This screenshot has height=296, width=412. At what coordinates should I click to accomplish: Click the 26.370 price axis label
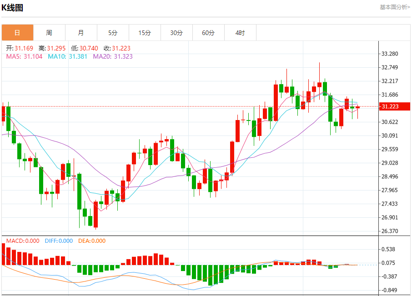point(390,231)
